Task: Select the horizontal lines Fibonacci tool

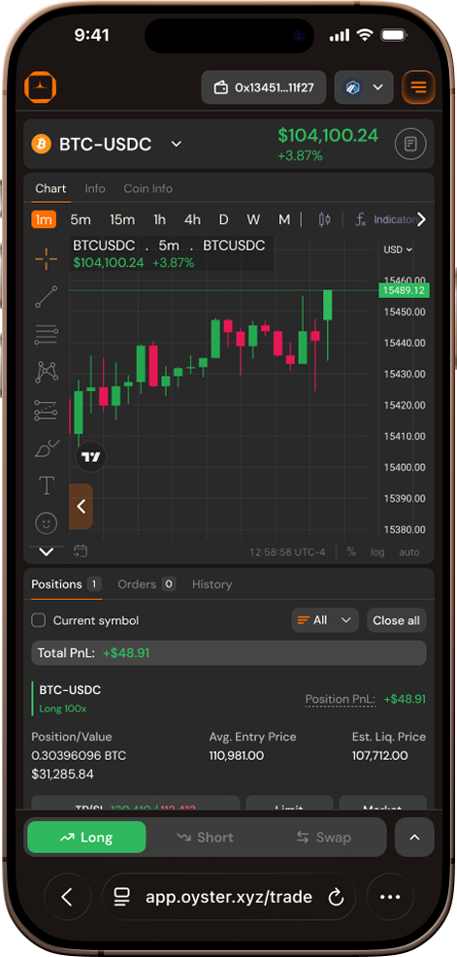Action: pos(47,335)
